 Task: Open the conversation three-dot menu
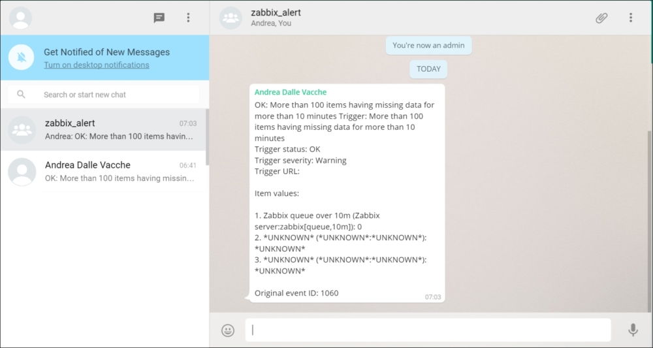[631, 18]
